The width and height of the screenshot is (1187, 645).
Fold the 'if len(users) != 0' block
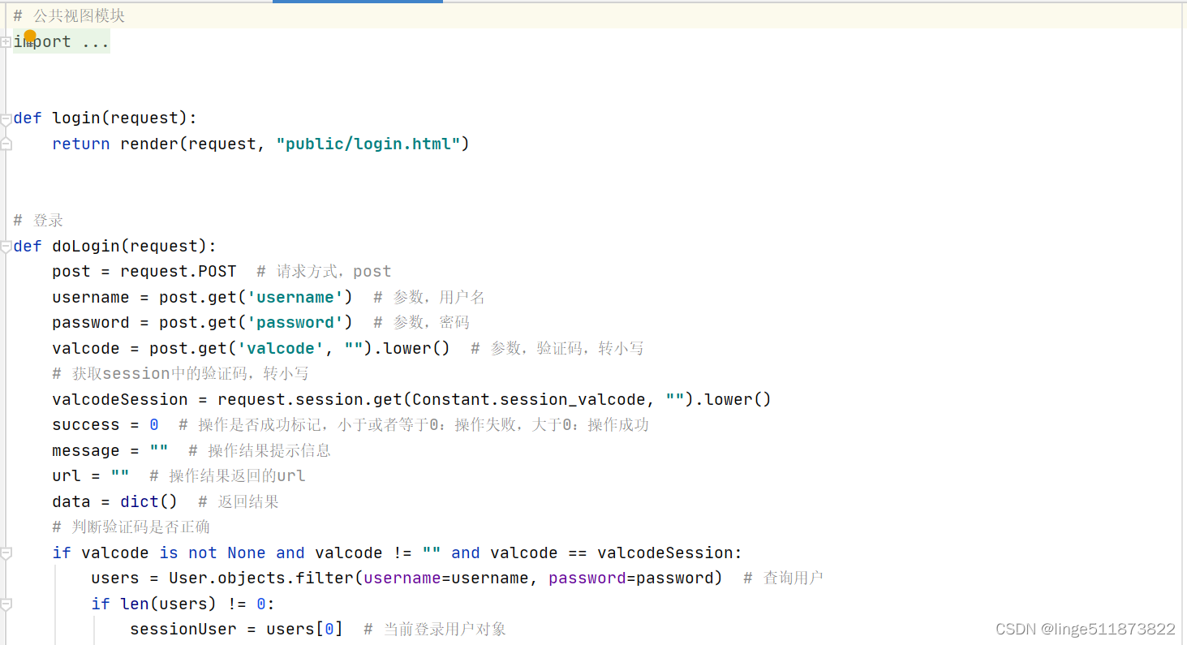coord(6,604)
